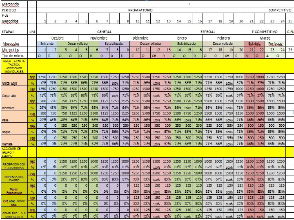The height and width of the screenshot is (220, 294).
Task: Select the '1100' rep value in recepción row
Action: 94,101
